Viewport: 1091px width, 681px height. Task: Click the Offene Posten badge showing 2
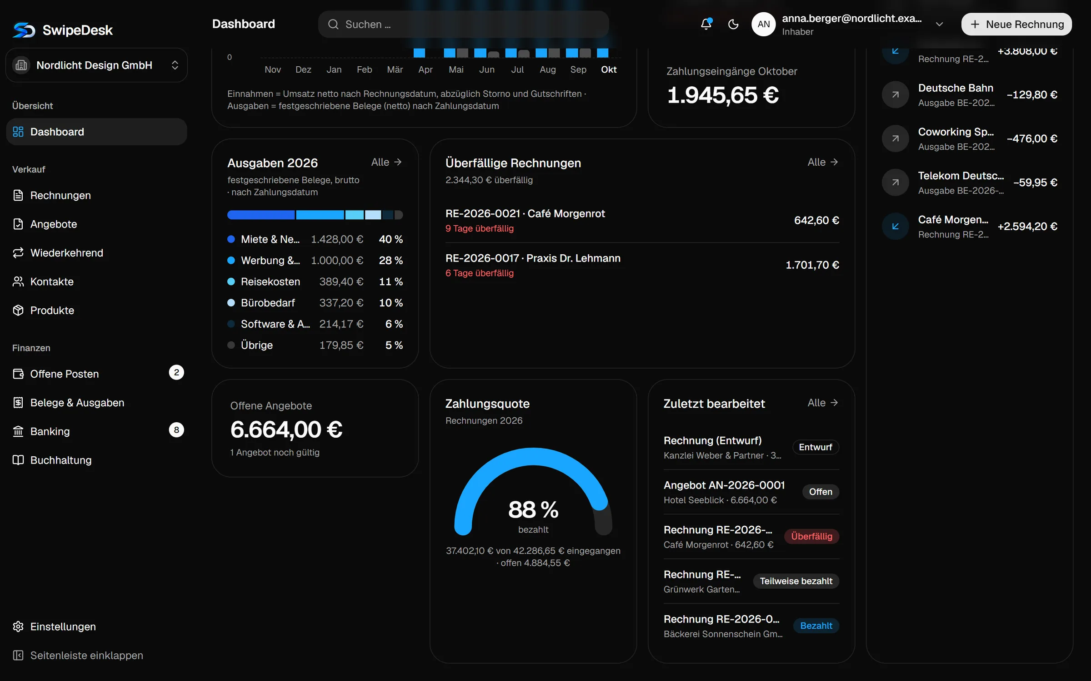pyautogui.click(x=176, y=372)
